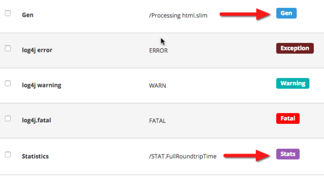Click the WARN pattern text
The width and height of the screenshot is (324, 176).
click(158, 86)
